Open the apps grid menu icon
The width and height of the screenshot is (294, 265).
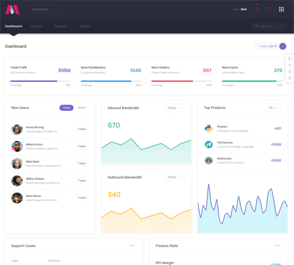coord(281,9)
